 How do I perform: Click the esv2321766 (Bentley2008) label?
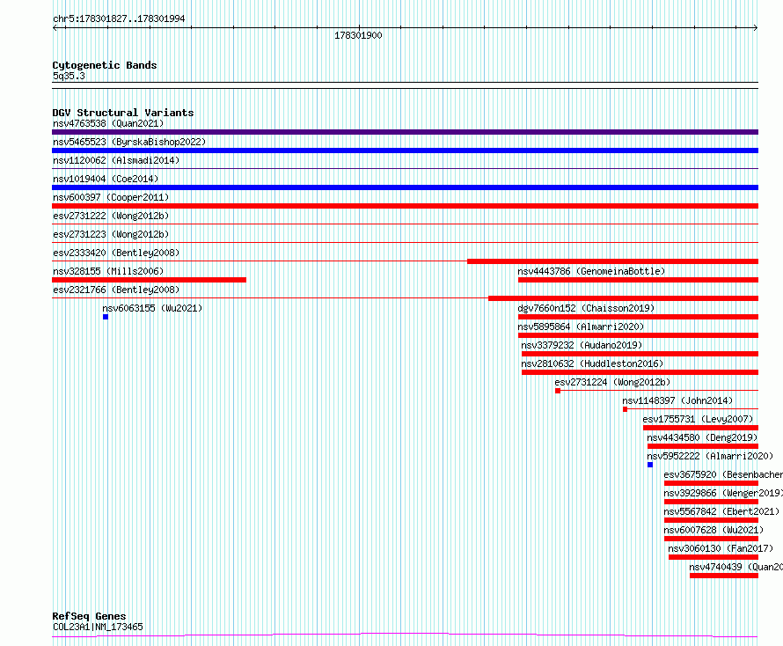pos(116,290)
